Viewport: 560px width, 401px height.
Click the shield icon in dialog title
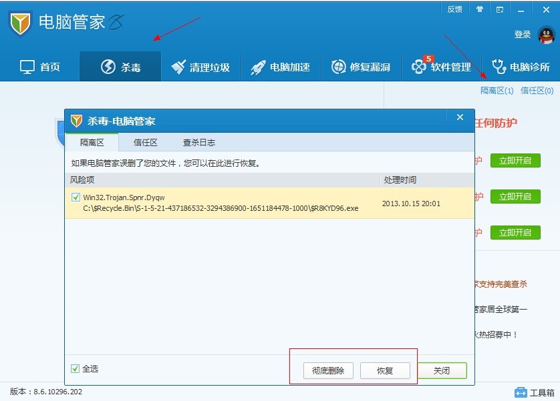click(76, 121)
